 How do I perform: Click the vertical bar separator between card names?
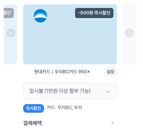(52, 72)
